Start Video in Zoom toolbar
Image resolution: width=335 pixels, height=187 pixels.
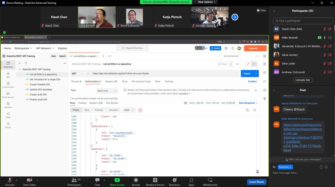pyautogui.click(x=29, y=181)
